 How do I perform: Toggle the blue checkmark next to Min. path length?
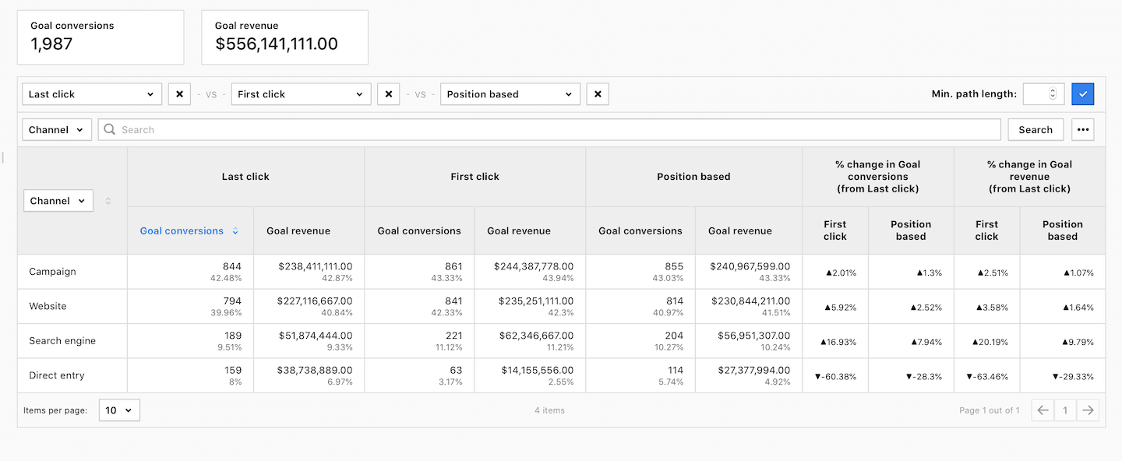coord(1083,93)
